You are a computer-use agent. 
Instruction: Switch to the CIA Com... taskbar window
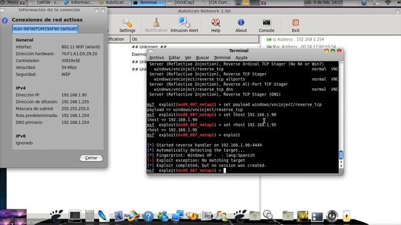point(217,2)
